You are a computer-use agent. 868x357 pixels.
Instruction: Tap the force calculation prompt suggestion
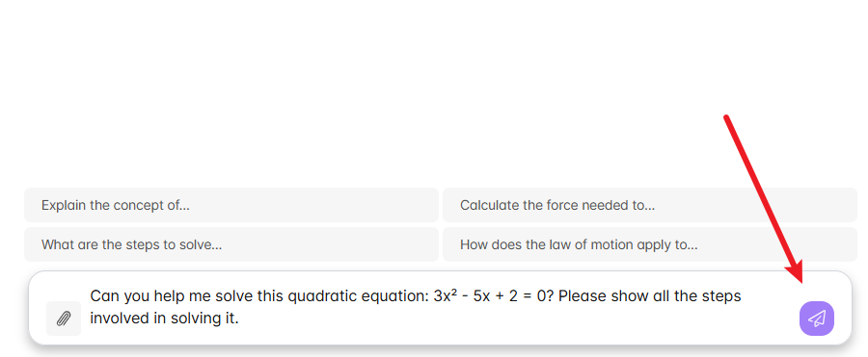click(x=650, y=205)
